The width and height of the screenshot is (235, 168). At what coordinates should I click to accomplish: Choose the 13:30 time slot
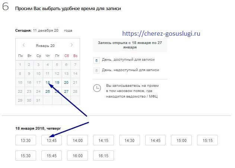(x=26, y=140)
